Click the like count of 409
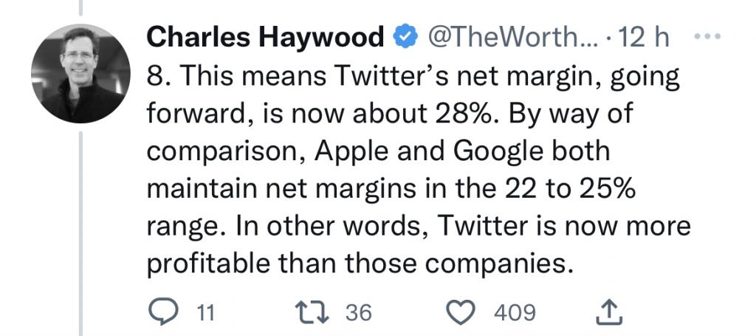756x336 pixels. point(514,313)
